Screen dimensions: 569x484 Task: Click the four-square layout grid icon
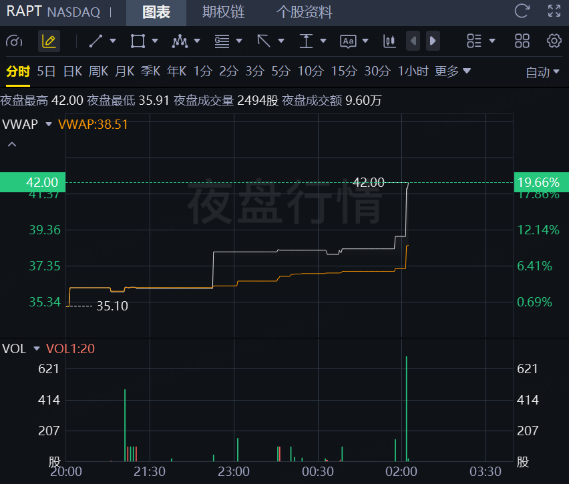(x=522, y=41)
